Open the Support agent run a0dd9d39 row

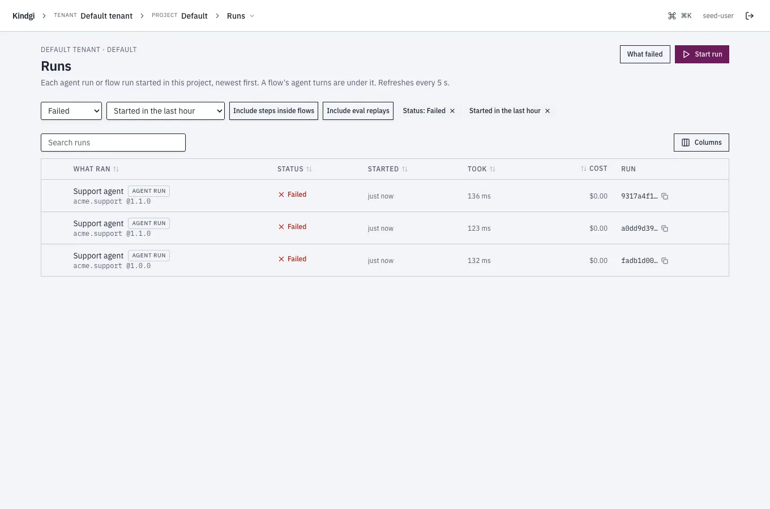click(x=385, y=228)
